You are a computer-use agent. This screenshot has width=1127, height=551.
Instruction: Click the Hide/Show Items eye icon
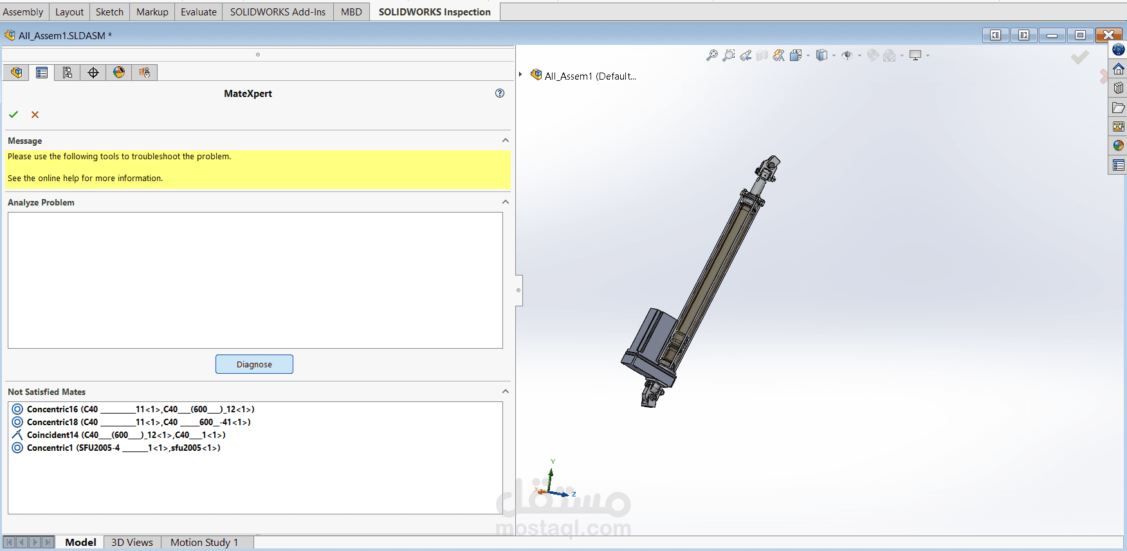[x=847, y=55]
